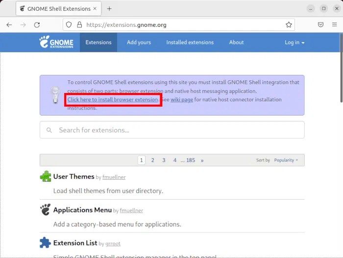Go to pagination page 4
Screen dimensions: 343x258
click(x=175, y=160)
